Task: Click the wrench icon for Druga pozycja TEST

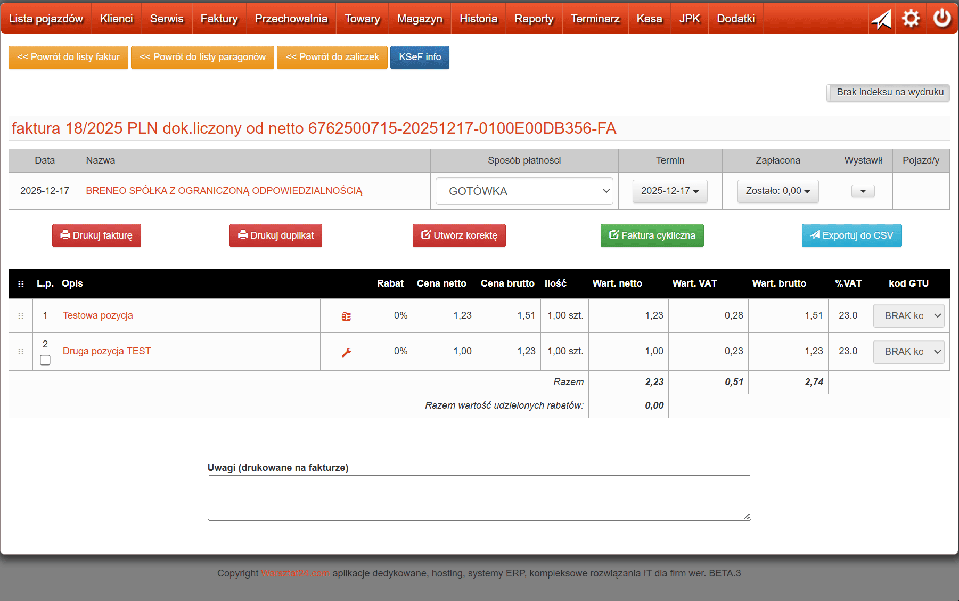Action: click(x=347, y=352)
